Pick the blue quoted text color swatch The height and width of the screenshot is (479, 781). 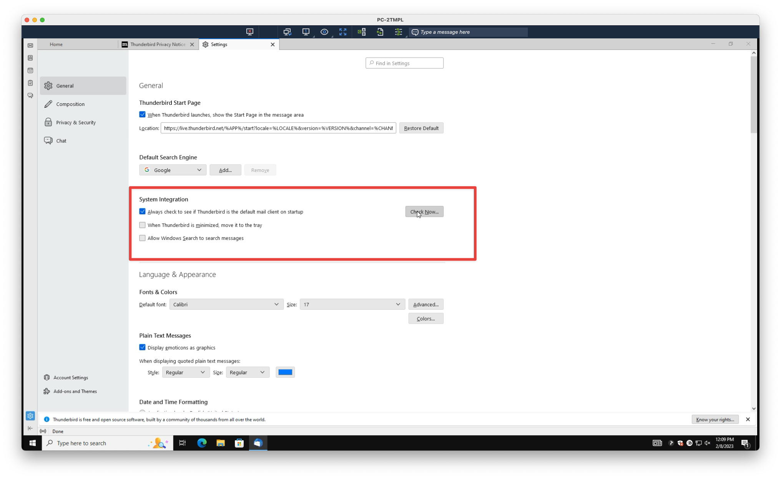pos(285,372)
